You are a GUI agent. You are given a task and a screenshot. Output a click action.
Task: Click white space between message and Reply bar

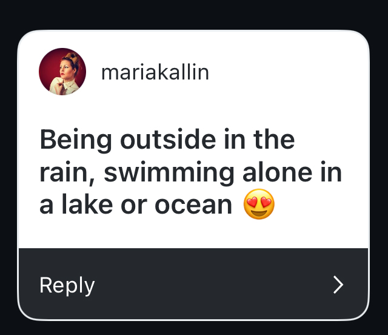(193, 234)
